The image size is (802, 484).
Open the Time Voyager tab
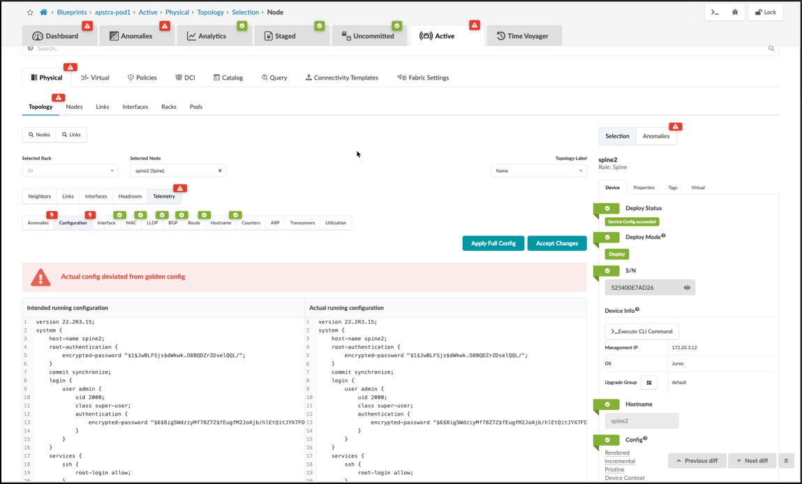(524, 36)
